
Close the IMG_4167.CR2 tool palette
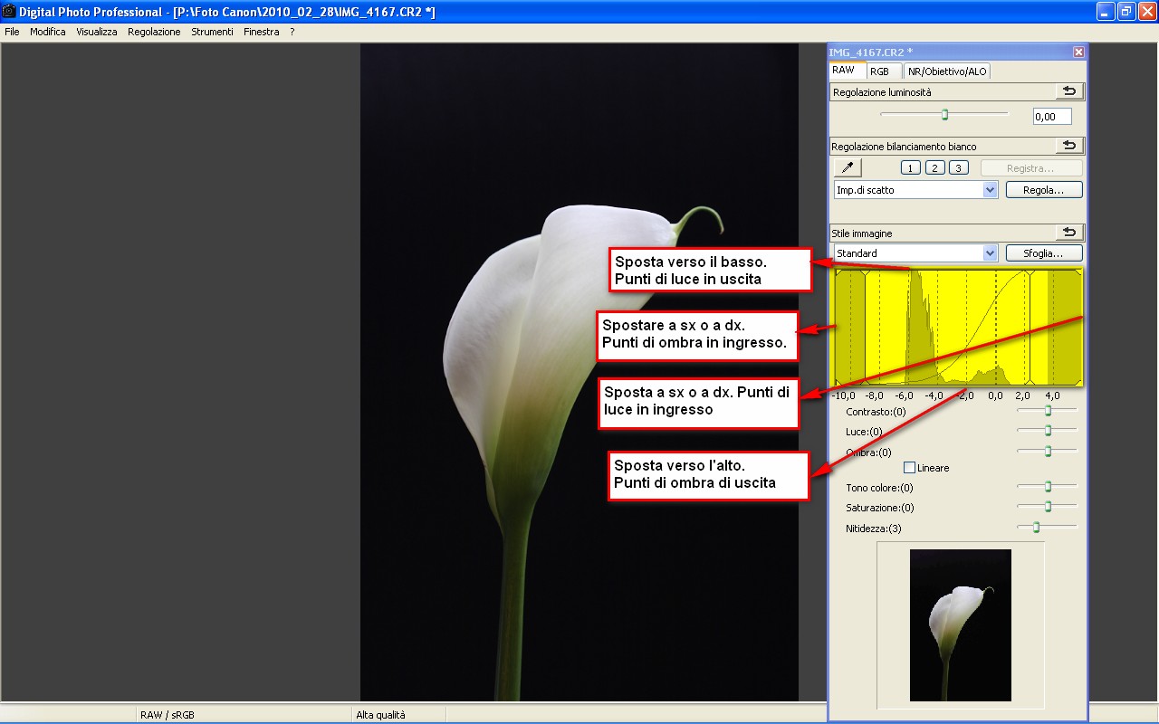1078,52
